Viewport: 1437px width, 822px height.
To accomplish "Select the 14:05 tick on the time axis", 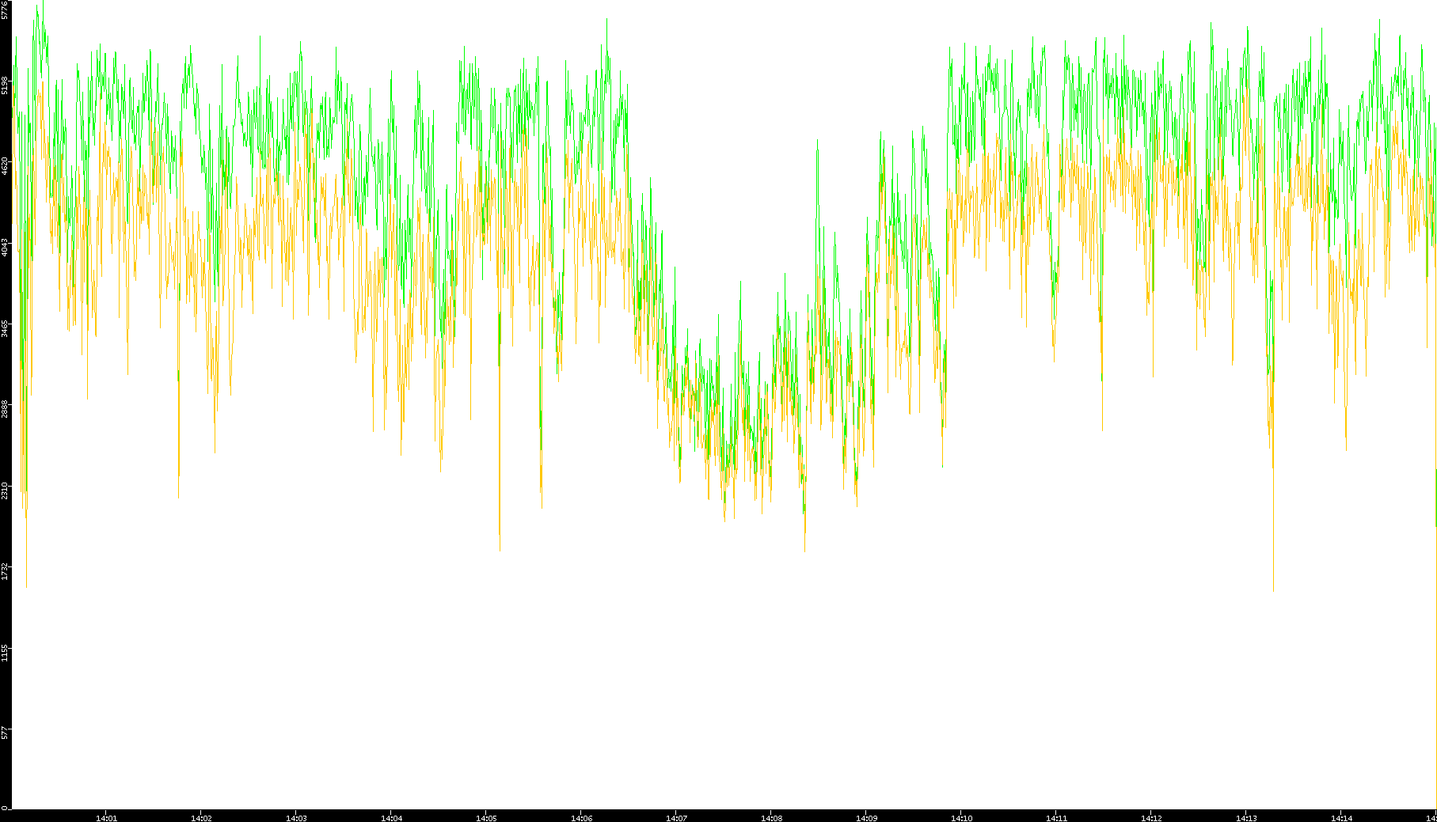I will pos(486,818).
